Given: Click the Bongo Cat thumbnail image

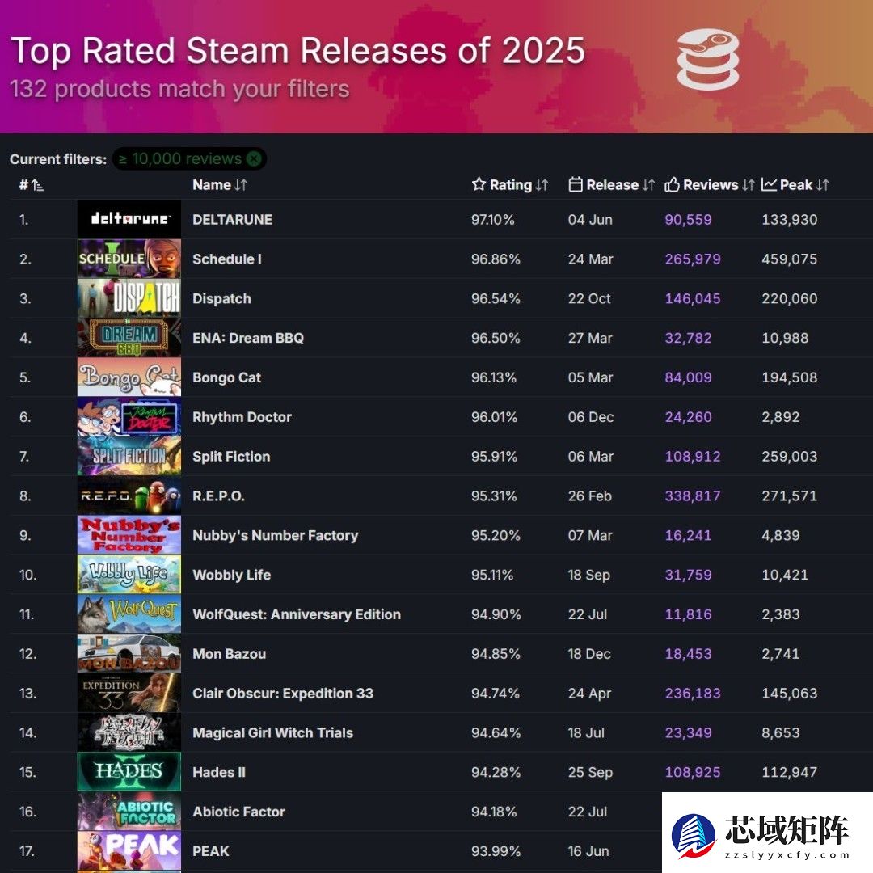Looking at the screenshot, I should [x=129, y=377].
